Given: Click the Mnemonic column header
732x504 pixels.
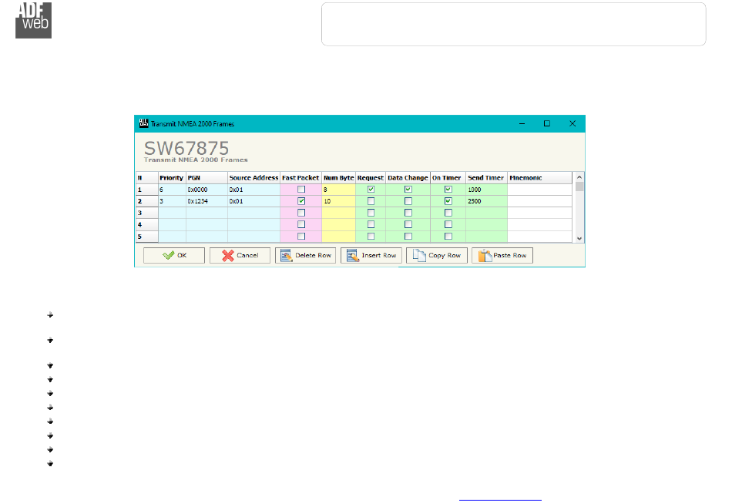Looking at the screenshot, I should click(539, 178).
